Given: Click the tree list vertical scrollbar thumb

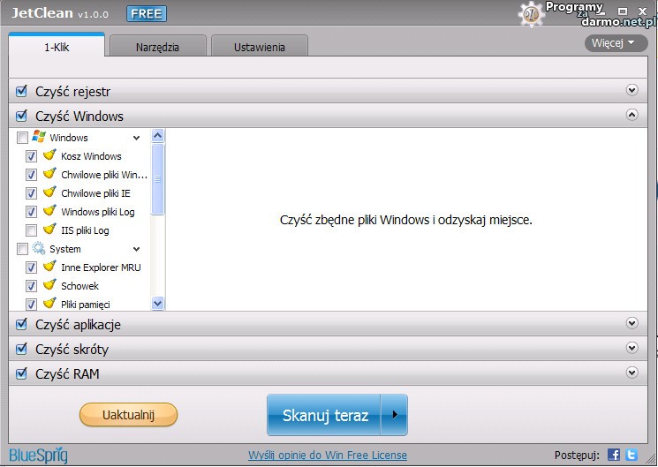Looking at the screenshot, I should point(158,178).
